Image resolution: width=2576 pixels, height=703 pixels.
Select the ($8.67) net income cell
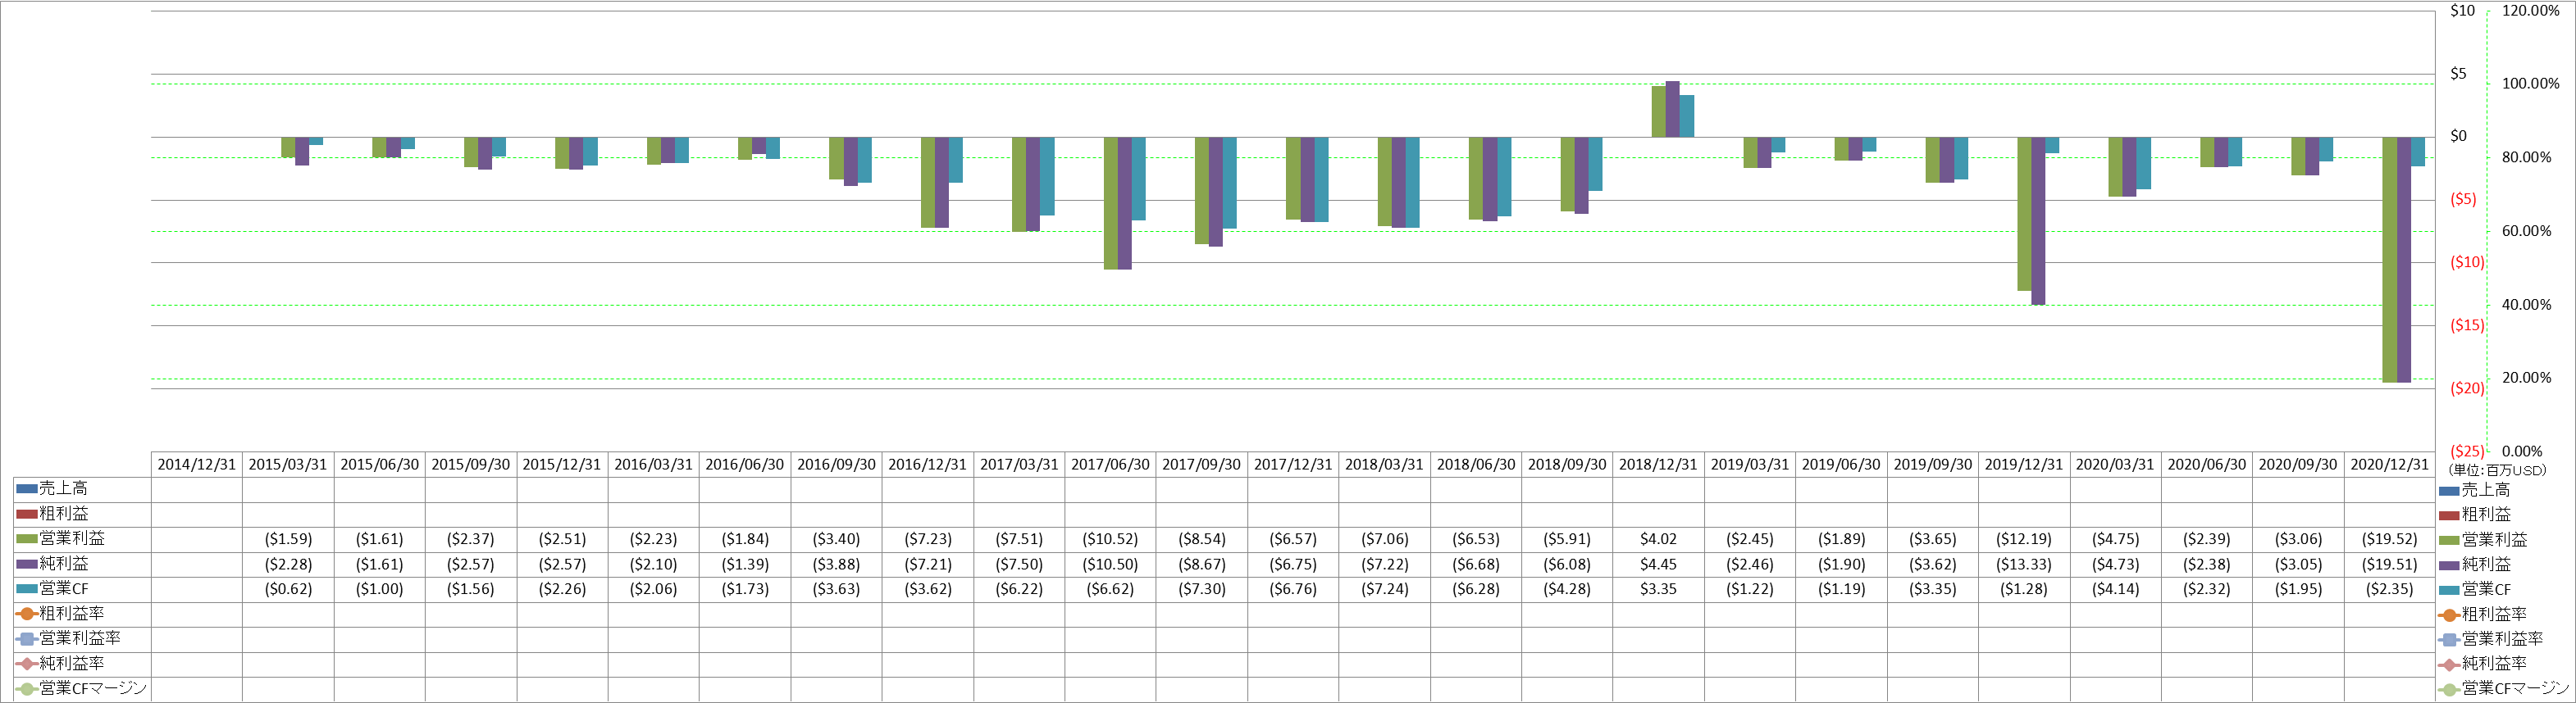coord(1202,565)
